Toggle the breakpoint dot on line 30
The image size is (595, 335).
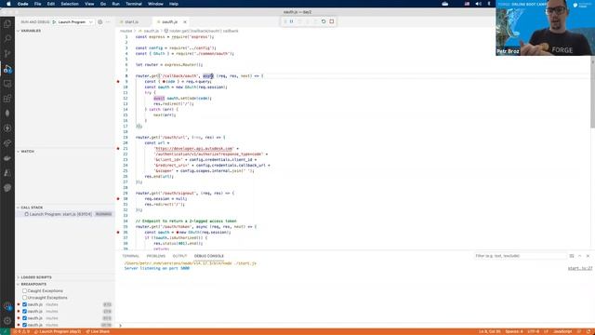(118, 198)
